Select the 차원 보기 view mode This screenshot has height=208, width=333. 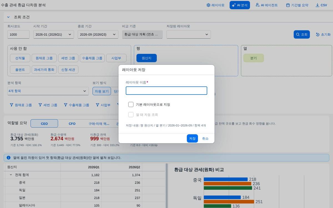point(102,91)
